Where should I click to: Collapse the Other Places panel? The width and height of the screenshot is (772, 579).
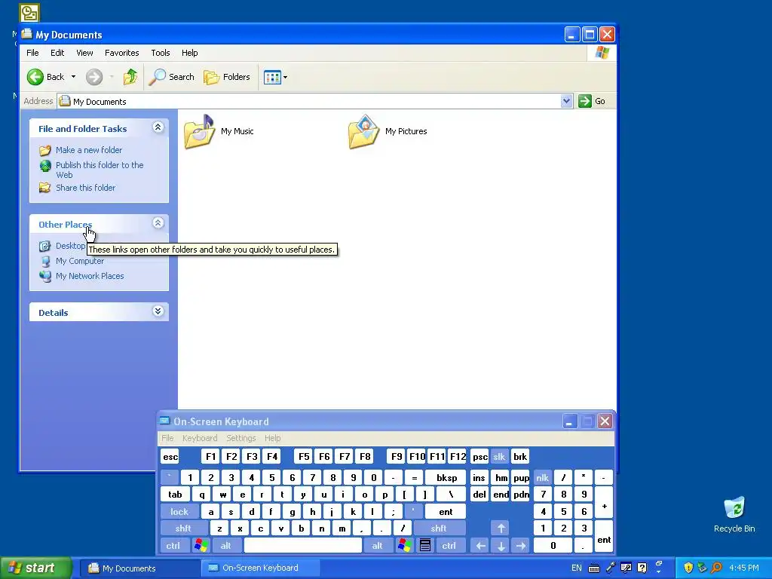[158, 223]
